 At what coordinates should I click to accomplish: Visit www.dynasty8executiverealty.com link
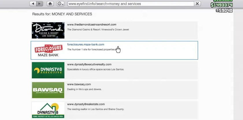89,64
